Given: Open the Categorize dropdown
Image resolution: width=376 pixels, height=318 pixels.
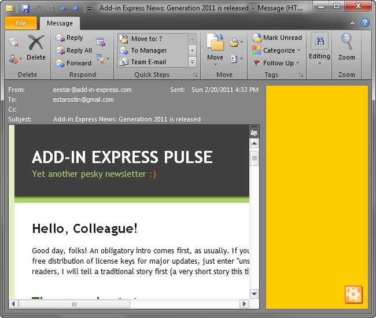Looking at the screenshot, I should 277,50.
